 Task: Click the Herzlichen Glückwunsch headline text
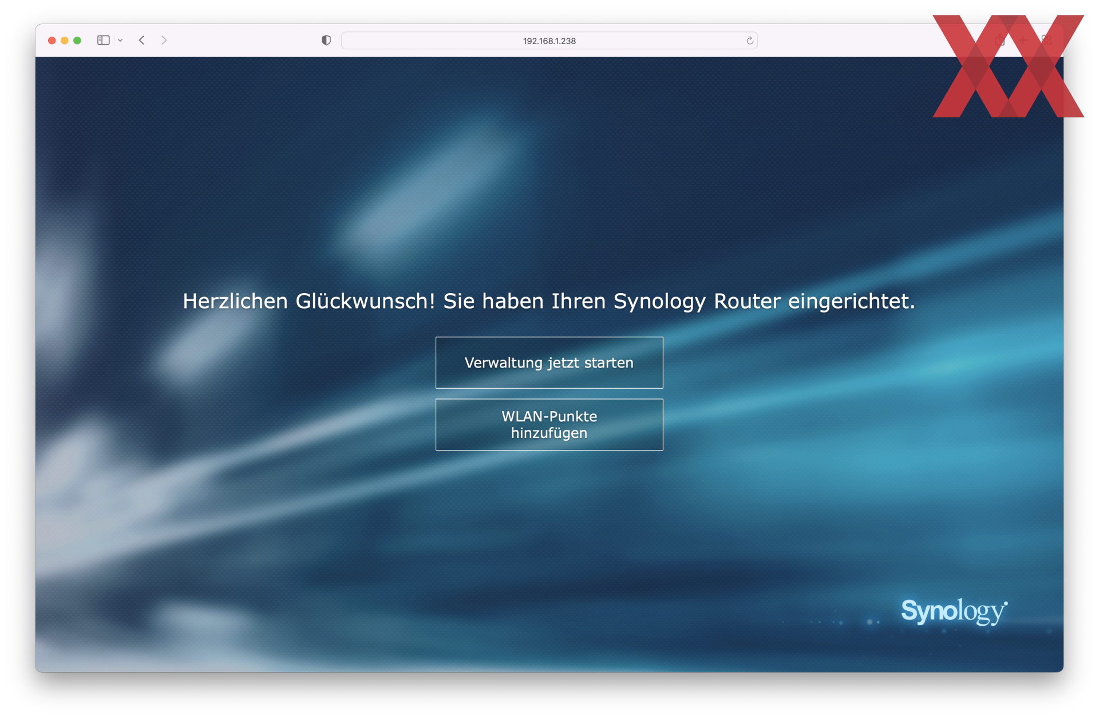[x=549, y=301]
